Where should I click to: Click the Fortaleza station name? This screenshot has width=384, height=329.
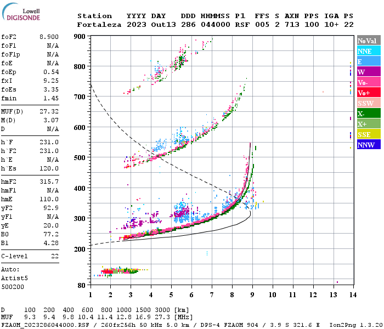click(x=99, y=25)
